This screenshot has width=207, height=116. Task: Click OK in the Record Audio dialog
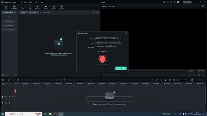coord(121,68)
